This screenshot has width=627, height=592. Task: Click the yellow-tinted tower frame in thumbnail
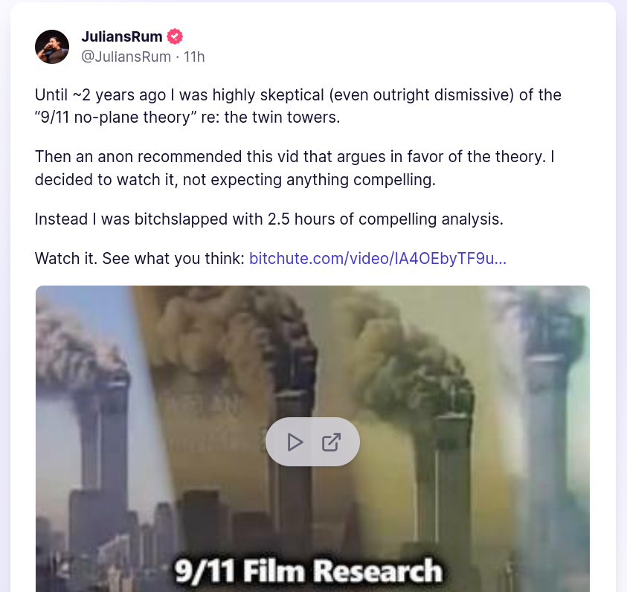point(412,439)
